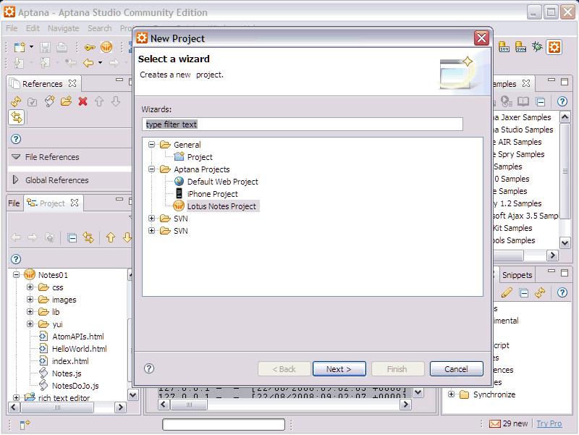The height and width of the screenshot is (435, 579).
Task: Select the Lotus Notes Project wizard
Action: tap(221, 206)
